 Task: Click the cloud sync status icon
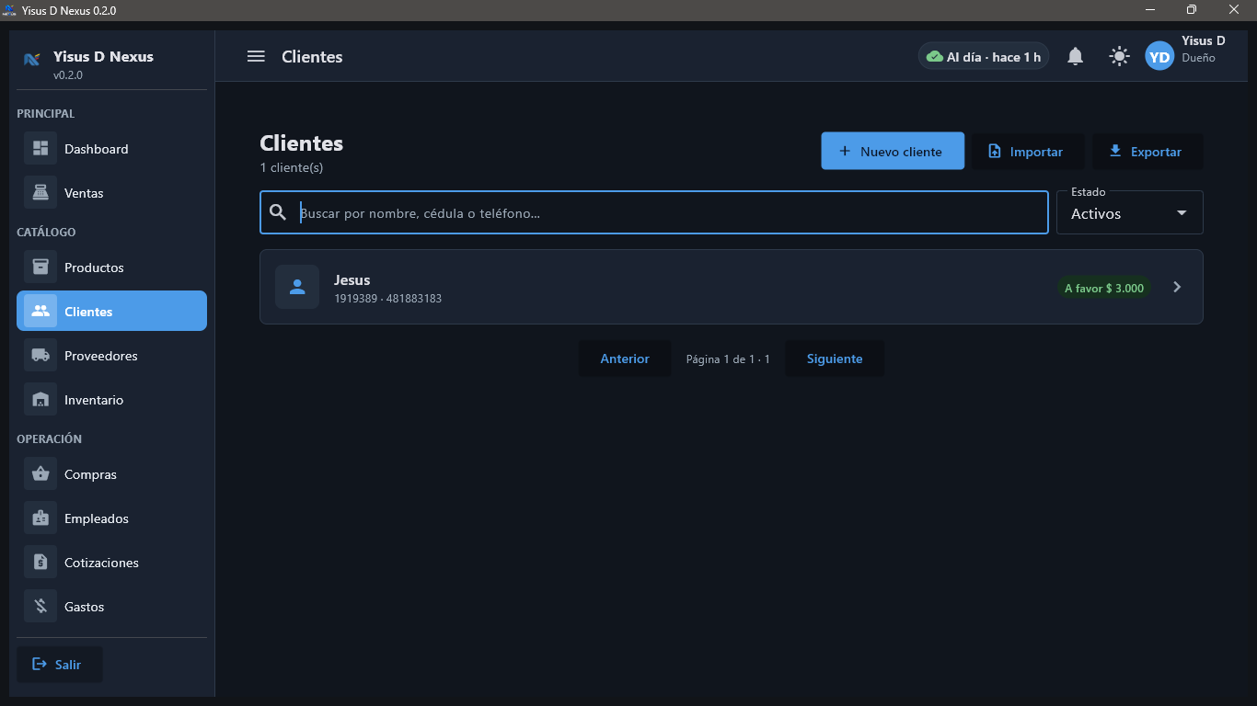(934, 57)
